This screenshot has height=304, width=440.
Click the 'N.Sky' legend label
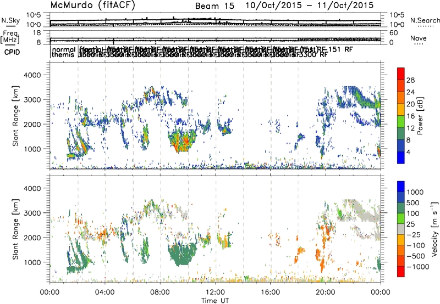10,21
